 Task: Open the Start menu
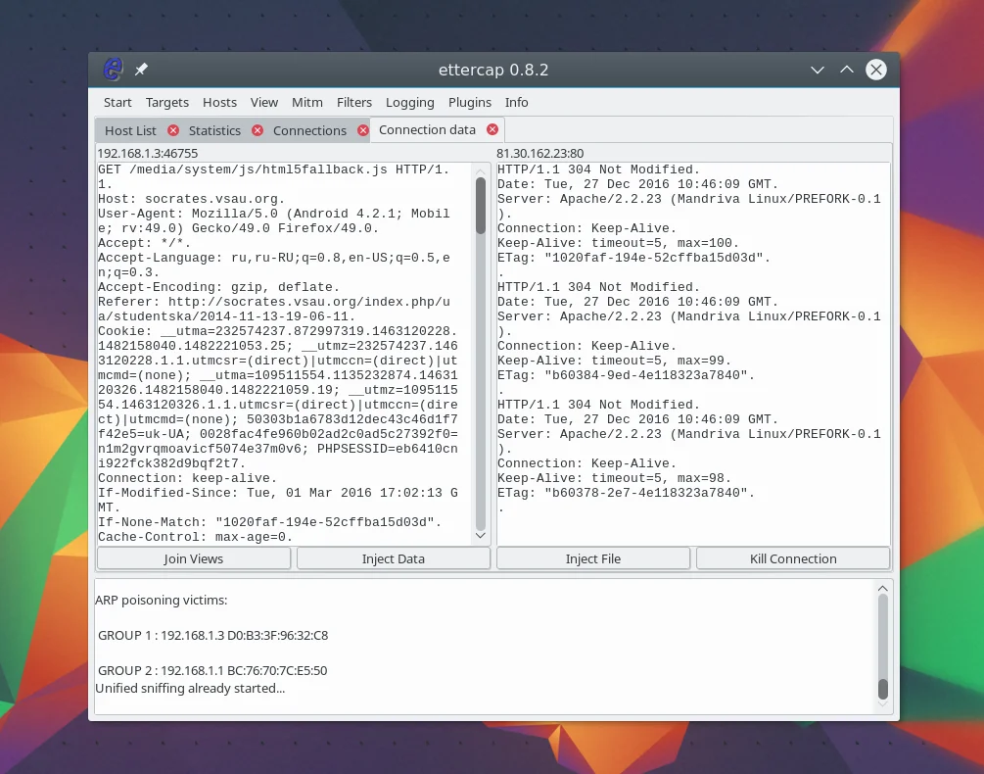point(117,102)
